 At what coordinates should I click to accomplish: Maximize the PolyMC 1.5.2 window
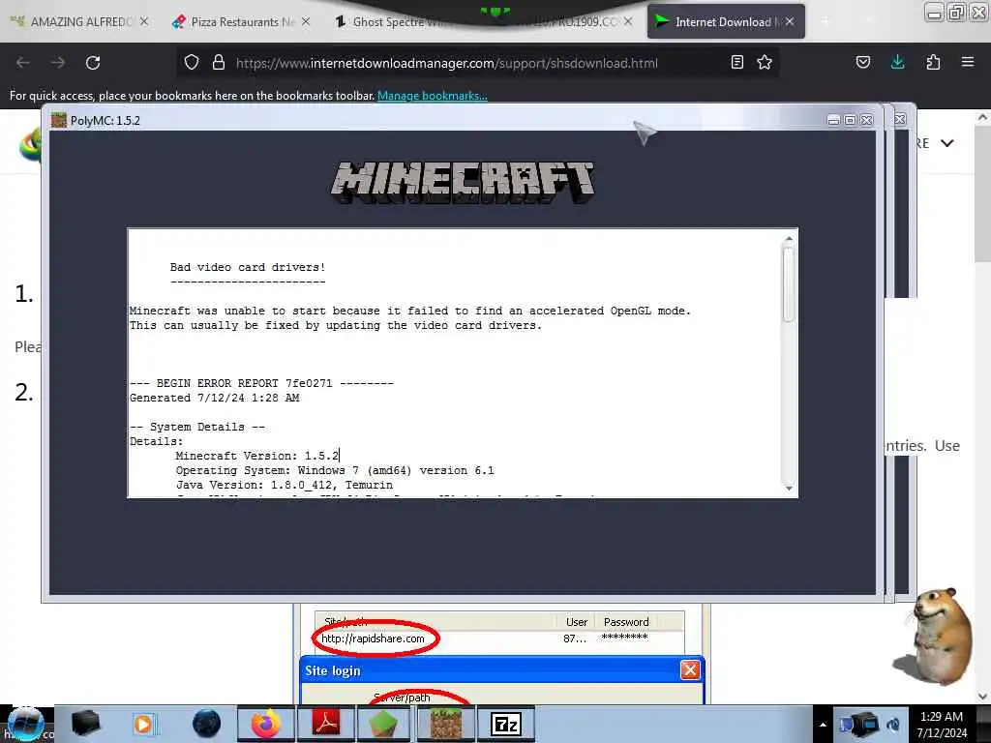click(x=850, y=120)
